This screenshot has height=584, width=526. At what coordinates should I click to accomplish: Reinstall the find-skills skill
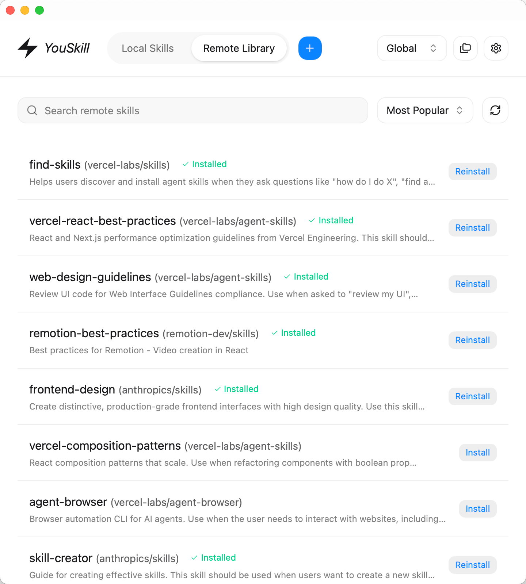click(472, 171)
